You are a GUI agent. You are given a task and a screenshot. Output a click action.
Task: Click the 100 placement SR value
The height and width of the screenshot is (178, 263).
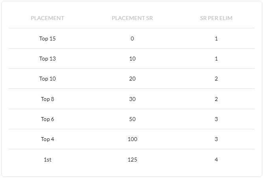[x=132, y=139]
